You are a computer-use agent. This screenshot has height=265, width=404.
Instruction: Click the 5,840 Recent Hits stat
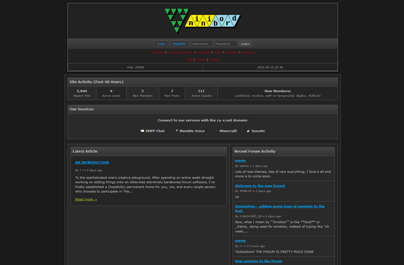82,93
